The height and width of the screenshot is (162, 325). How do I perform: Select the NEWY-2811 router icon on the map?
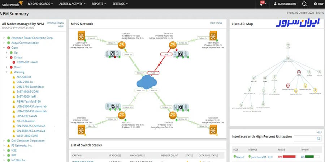pos(172,45)
